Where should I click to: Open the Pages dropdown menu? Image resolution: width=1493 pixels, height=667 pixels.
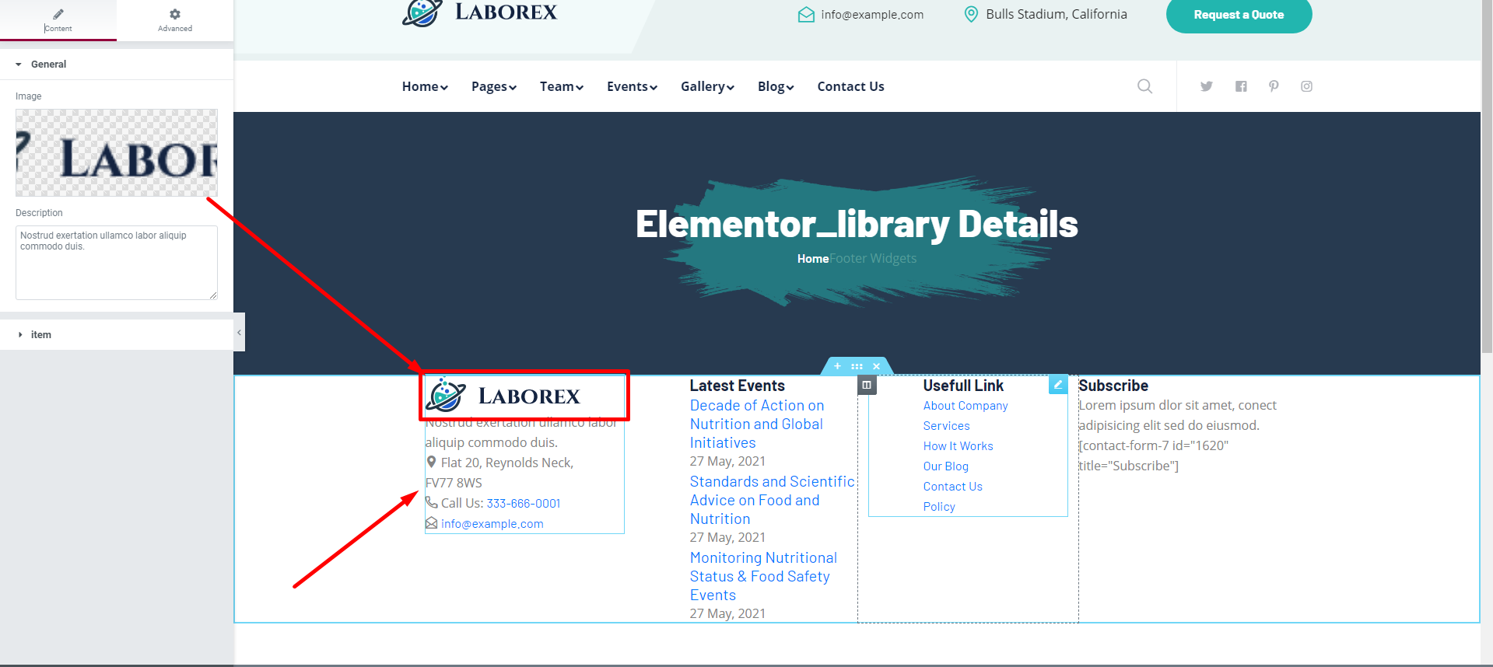coord(493,86)
